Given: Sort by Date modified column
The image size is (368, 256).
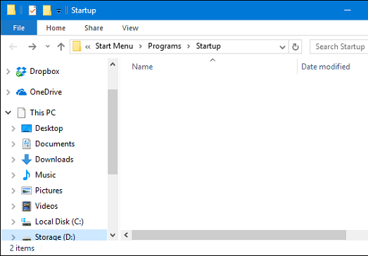Looking at the screenshot, I should 326,67.
